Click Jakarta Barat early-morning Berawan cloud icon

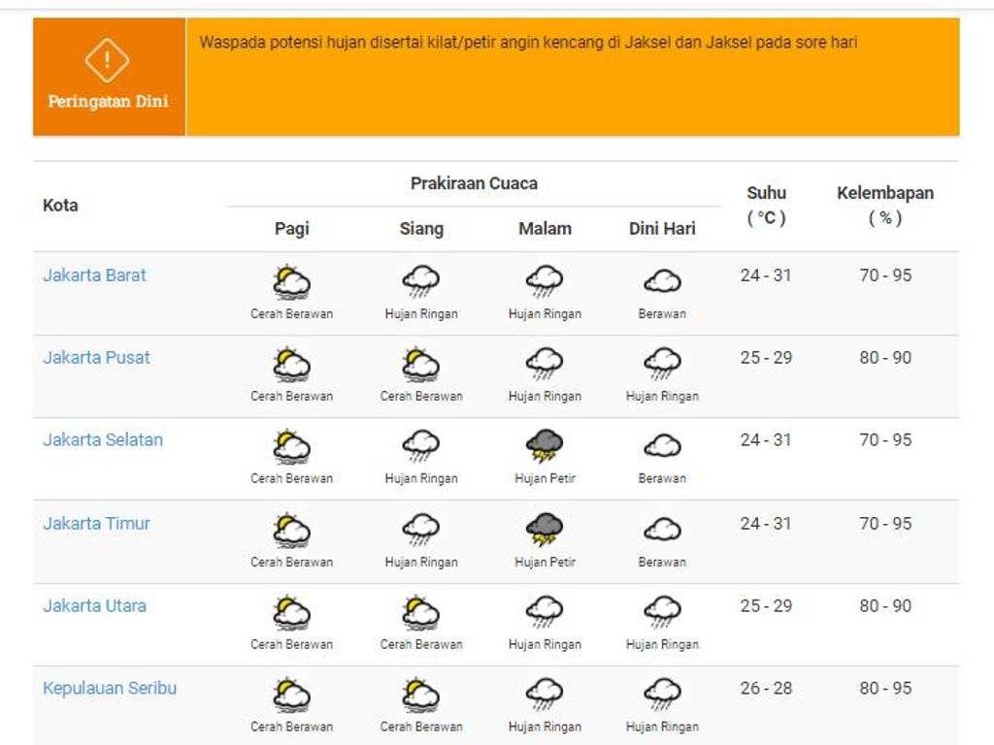point(662,282)
